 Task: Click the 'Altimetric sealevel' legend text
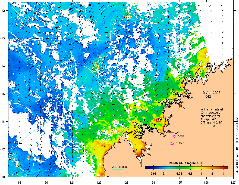(212, 109)
